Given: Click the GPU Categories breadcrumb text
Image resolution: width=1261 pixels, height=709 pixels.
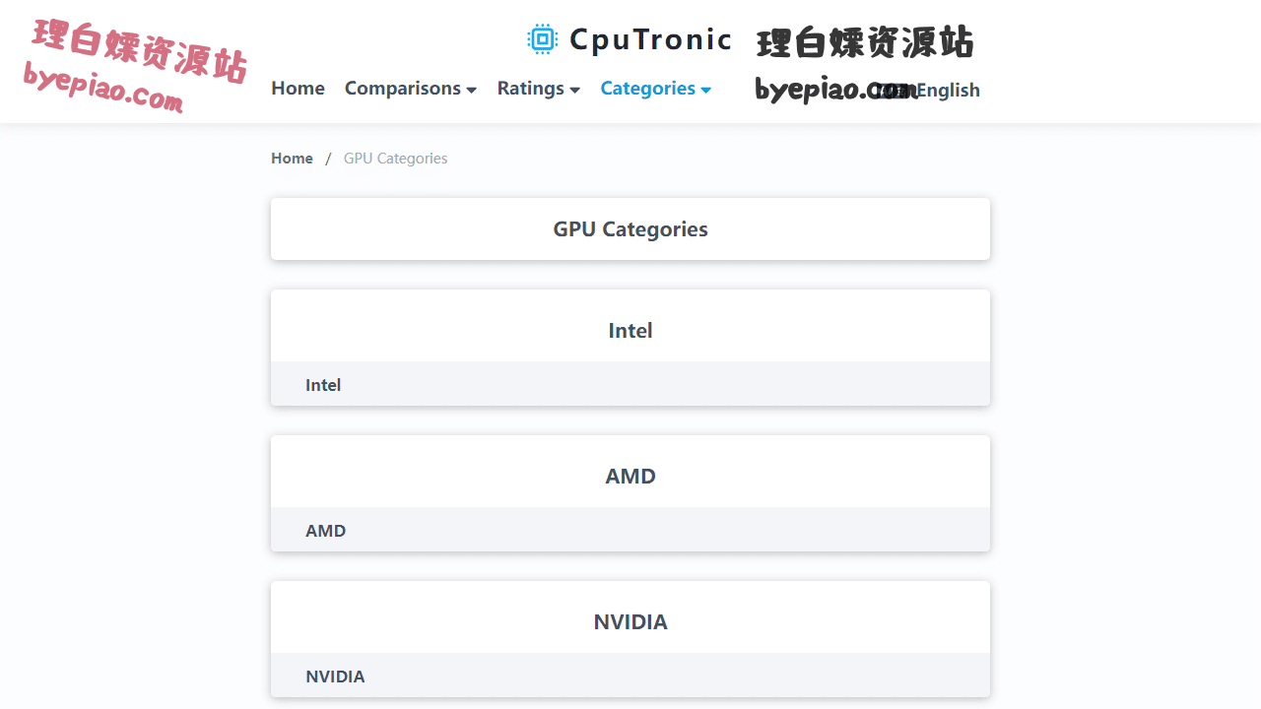Looking at the screenshot, I should pyautogui.click(x=395, y=158).
